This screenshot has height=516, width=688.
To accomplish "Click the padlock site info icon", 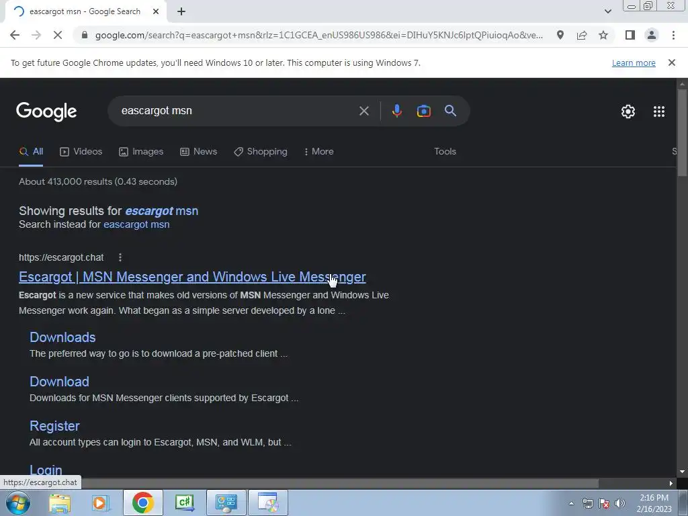I will pos(85,35).
